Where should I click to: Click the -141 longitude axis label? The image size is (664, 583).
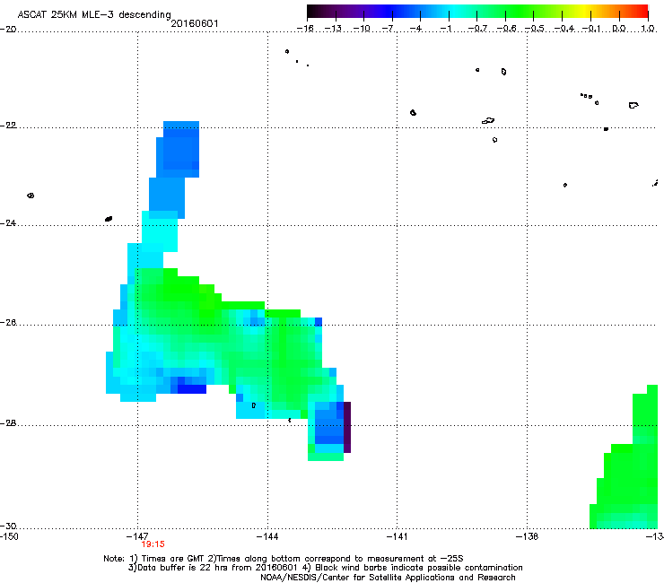point(398,536)
